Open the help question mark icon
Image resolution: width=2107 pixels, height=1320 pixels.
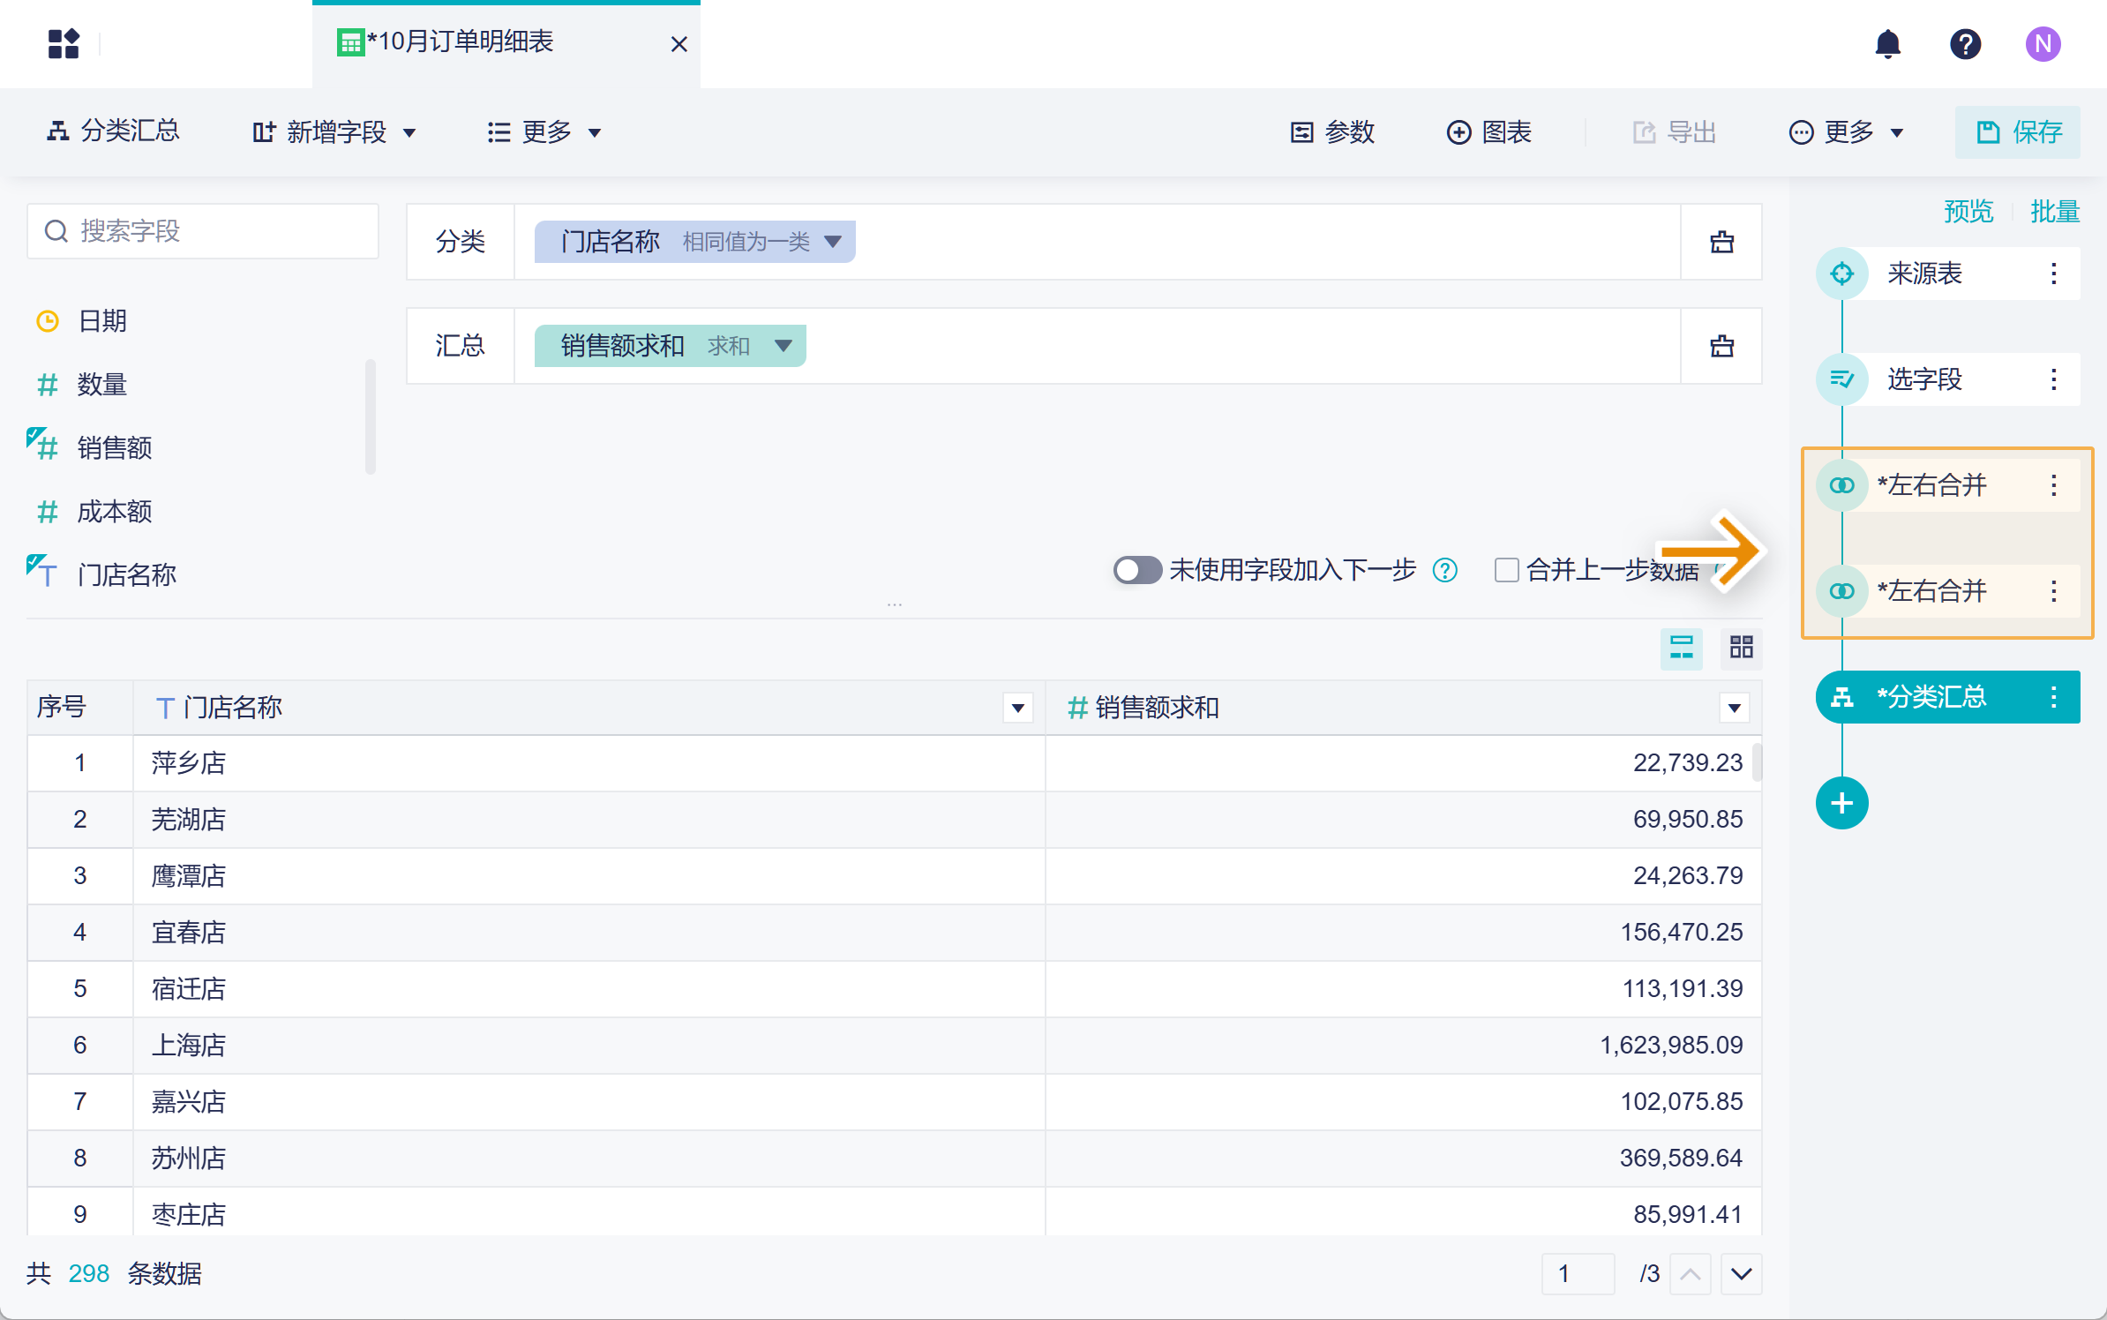click(1965, 43)
